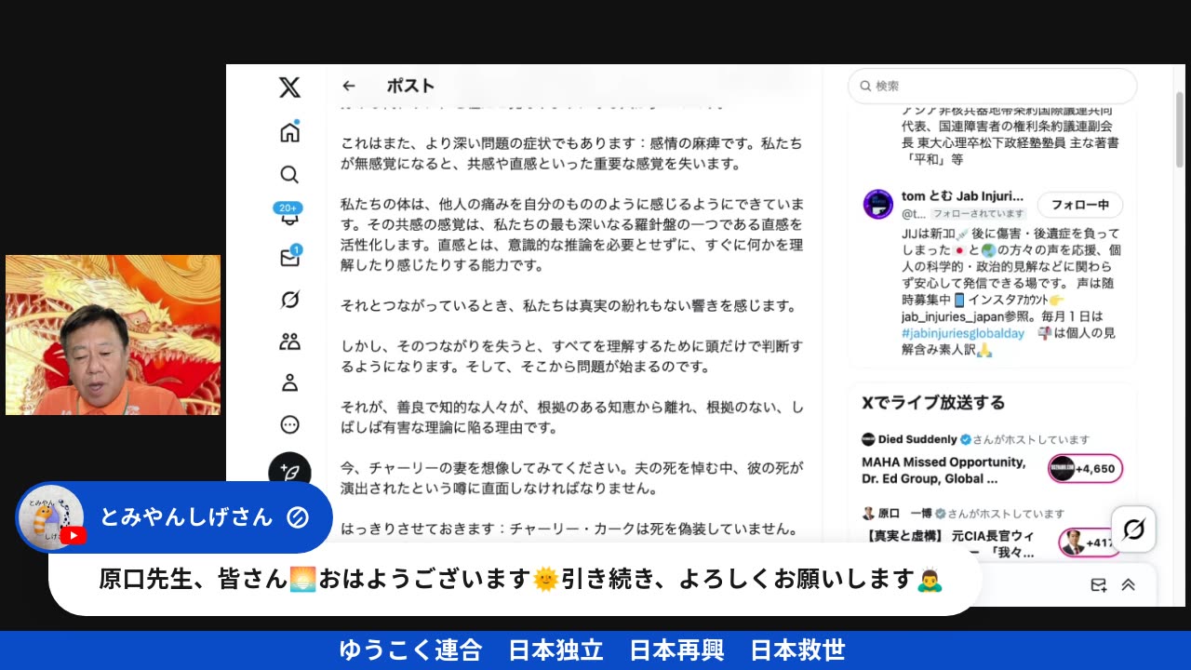Go back with the arrow beside ポスト

(x=349, y=86)
